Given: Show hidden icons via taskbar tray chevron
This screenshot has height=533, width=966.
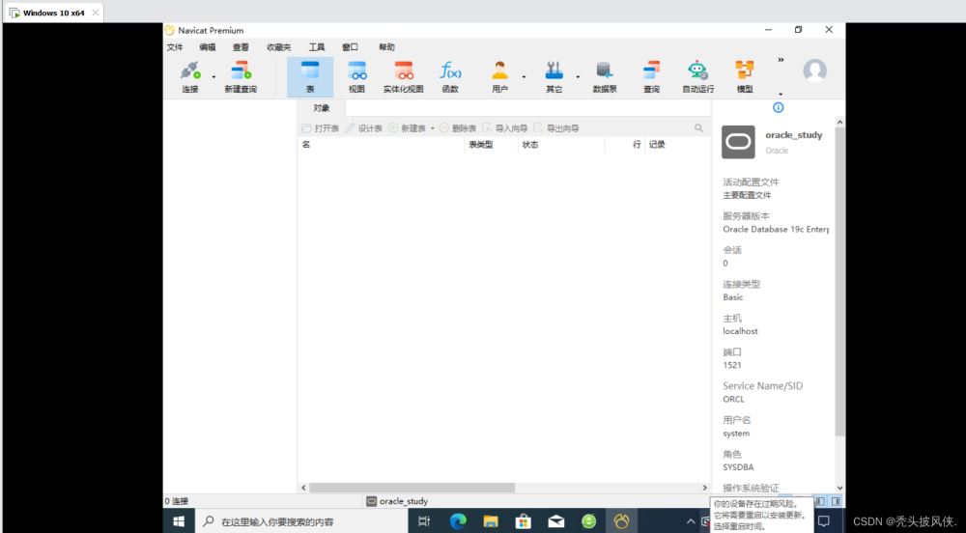Looking at the screenshot, I should click(691, 521).
